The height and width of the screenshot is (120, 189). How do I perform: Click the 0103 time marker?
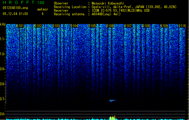tap(56, 26)
